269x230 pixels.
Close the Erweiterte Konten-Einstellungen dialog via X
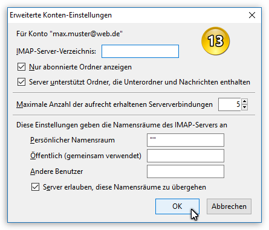click(x=252, y=15)
